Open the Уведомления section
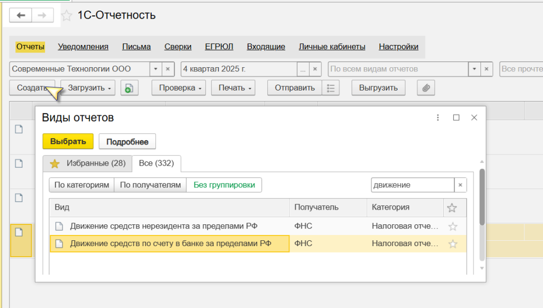The width and height of the screenshot is (543, 308). coord(83,47)
